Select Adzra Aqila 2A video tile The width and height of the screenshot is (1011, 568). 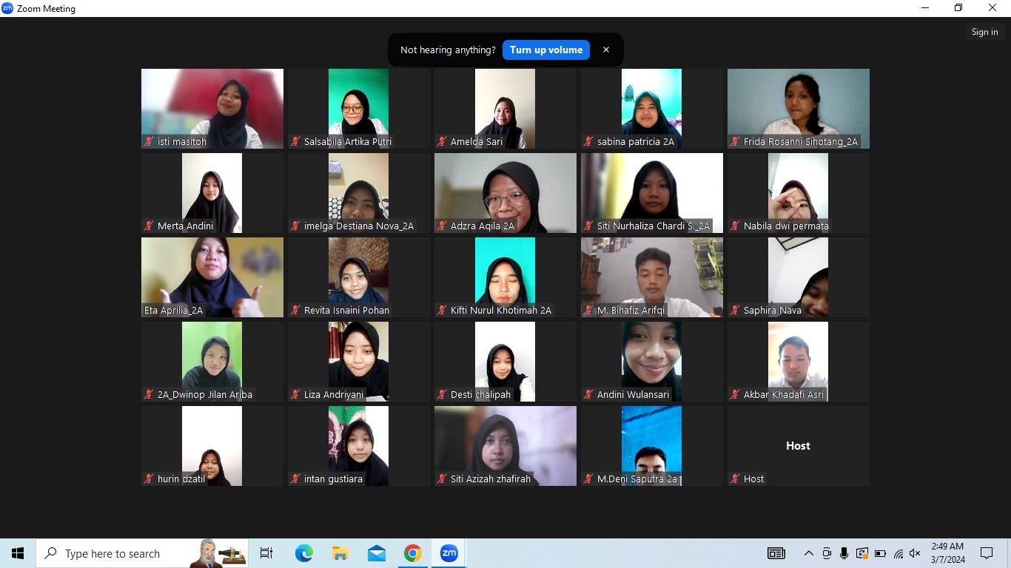(505, 192)
